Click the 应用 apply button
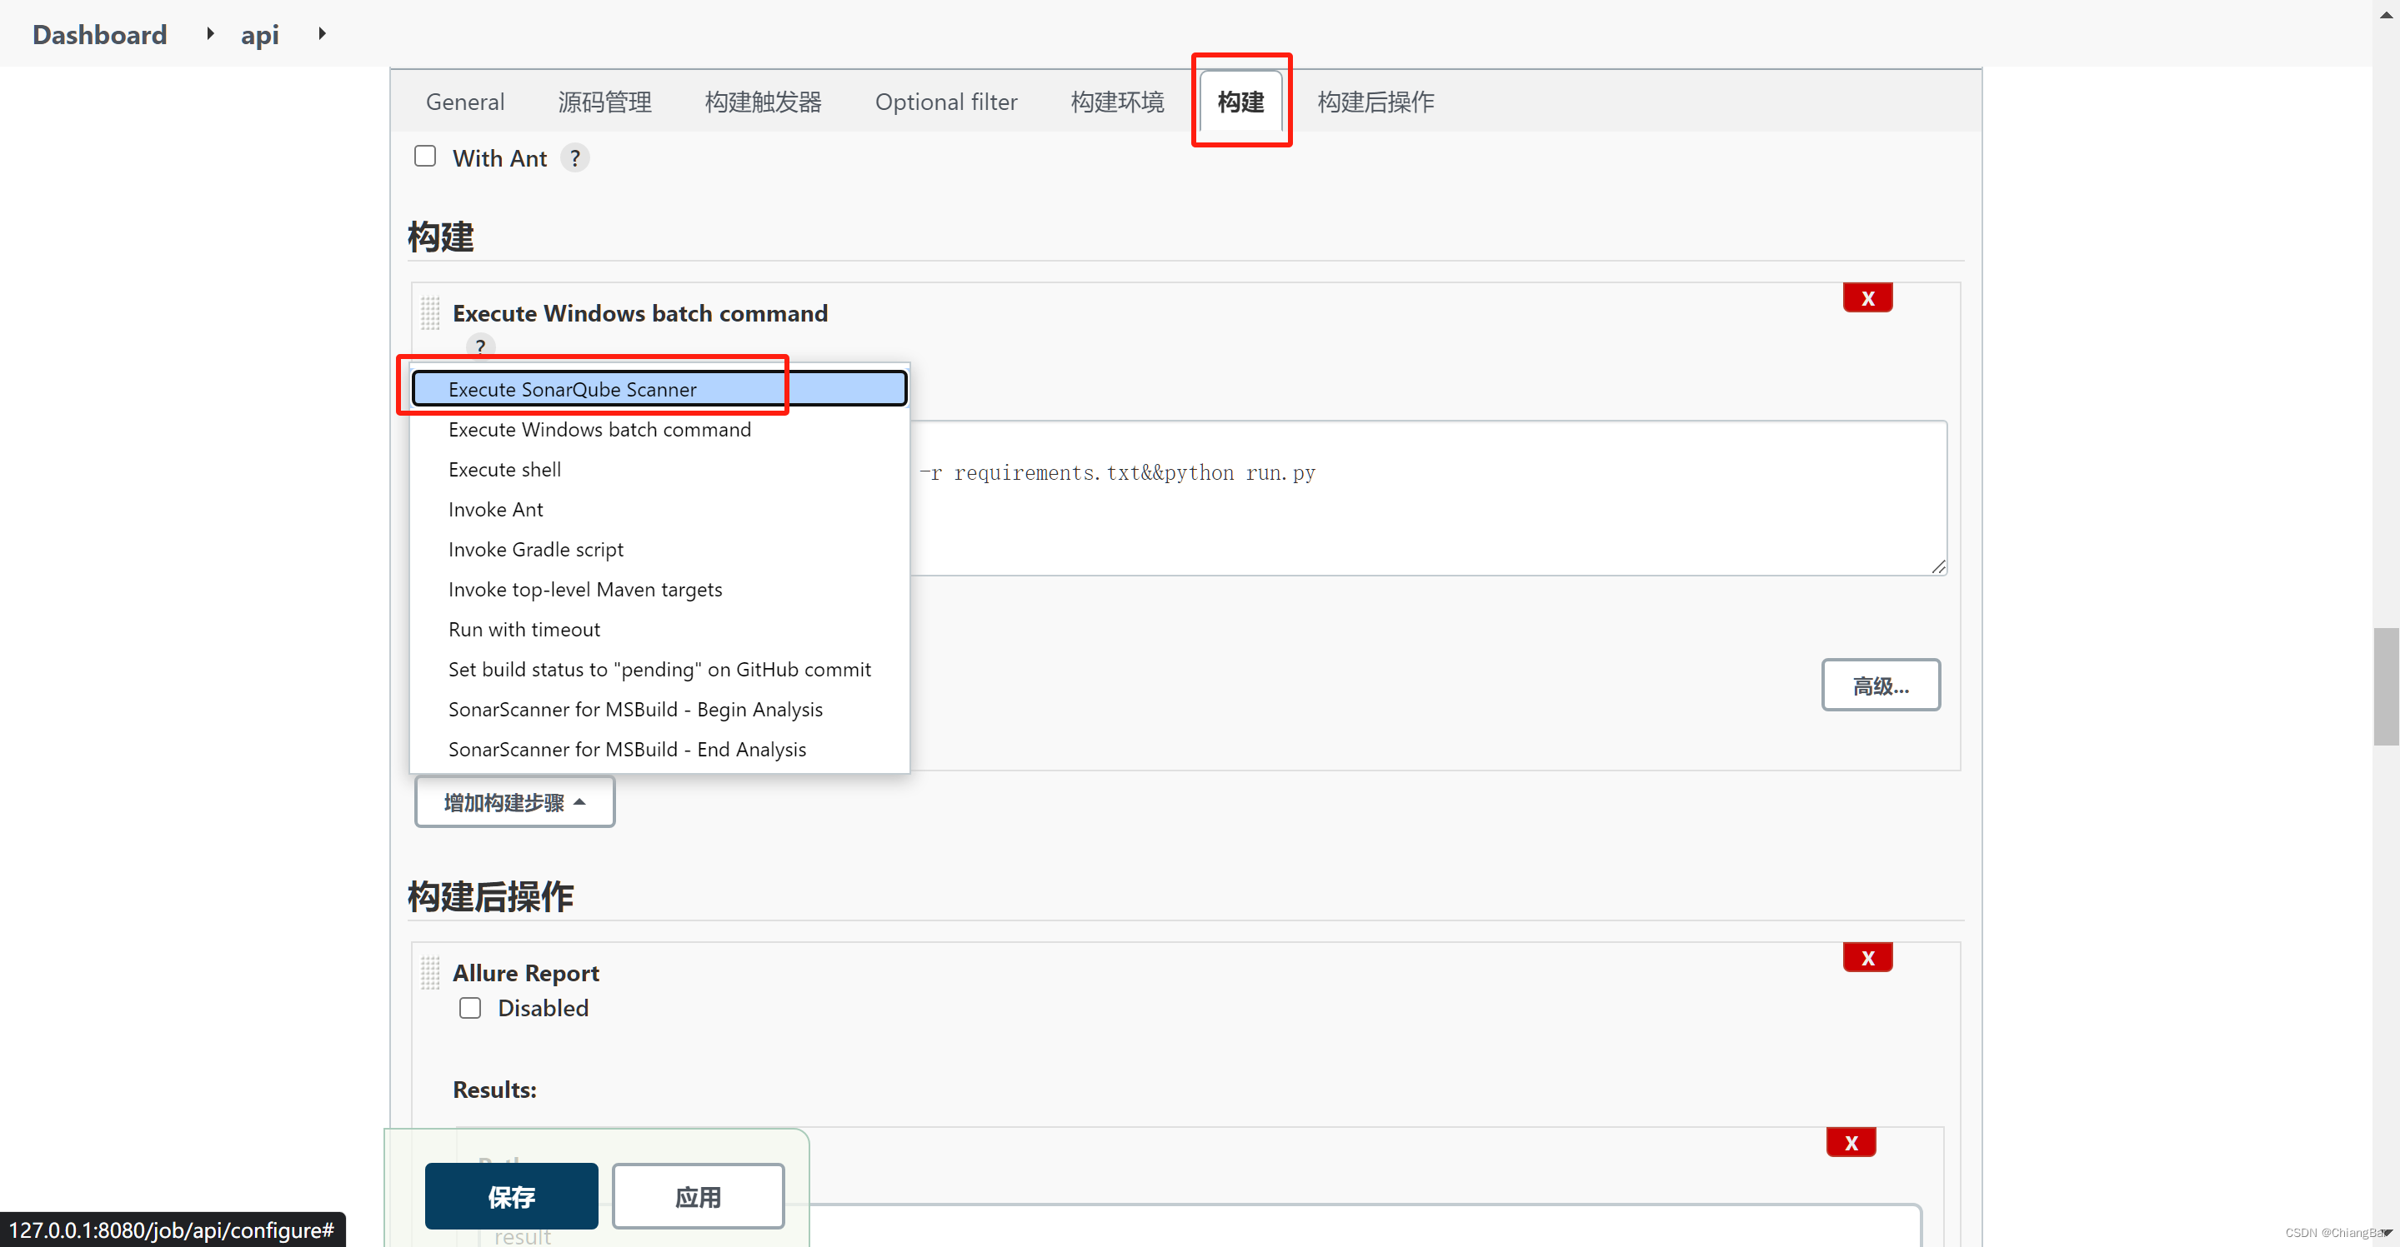The width and height of the screenshot is (2400, 1247). point(698,1197)
